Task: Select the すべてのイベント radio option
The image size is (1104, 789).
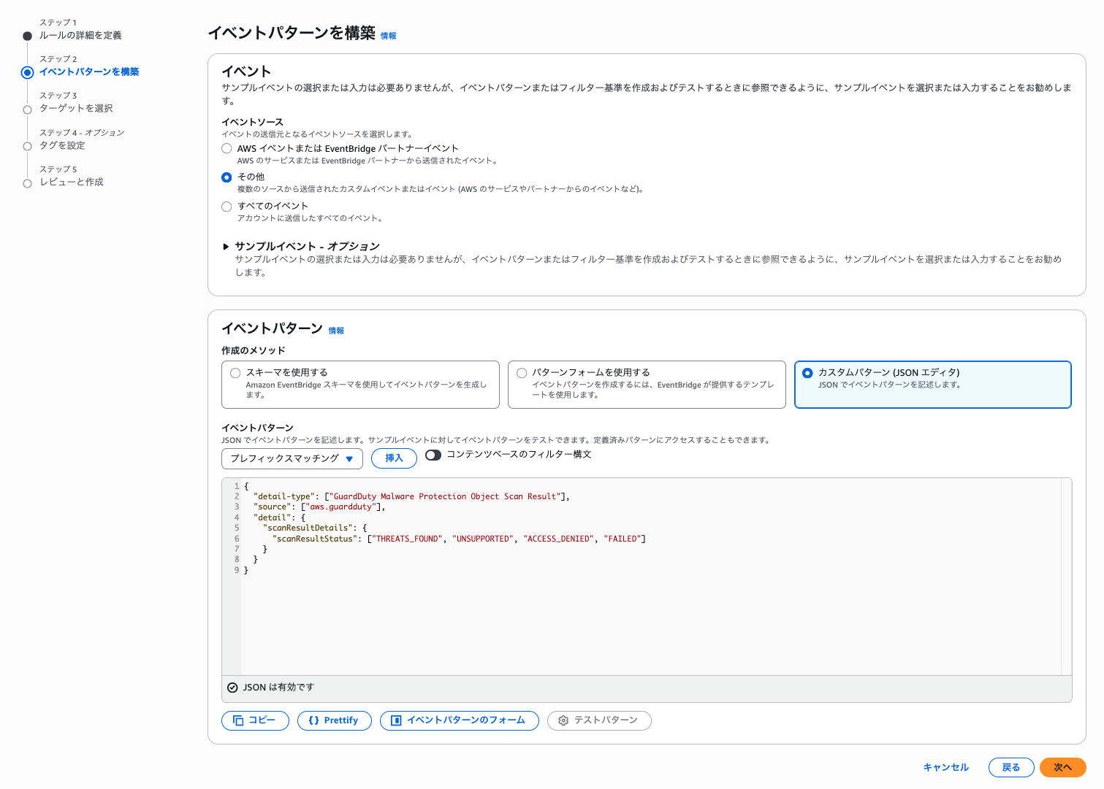Action: click(x=226, y=207)
